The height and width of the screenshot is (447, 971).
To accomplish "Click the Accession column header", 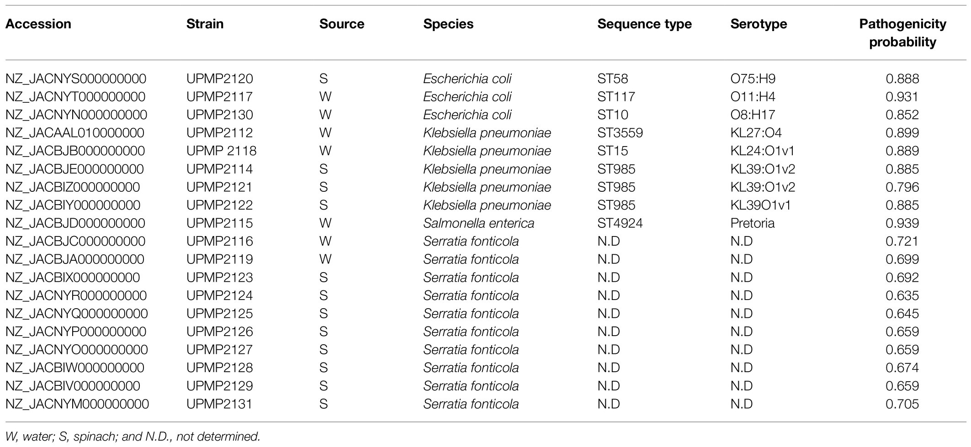I will tap(38, 24).
